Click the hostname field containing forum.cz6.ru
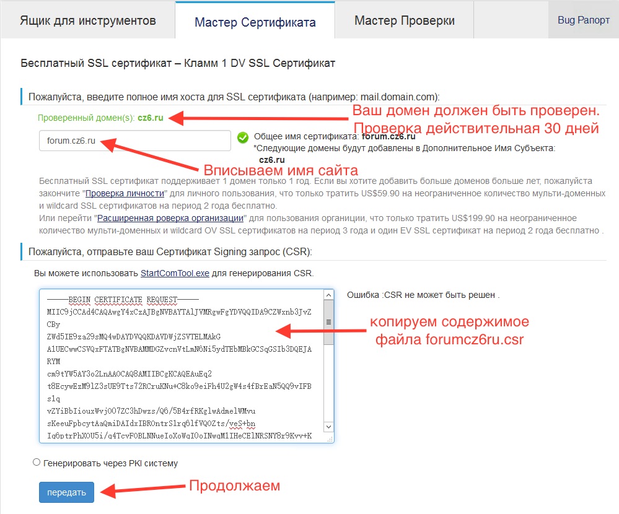The height and width of the screenshot is (514, 619). click(x=134, y=141)
